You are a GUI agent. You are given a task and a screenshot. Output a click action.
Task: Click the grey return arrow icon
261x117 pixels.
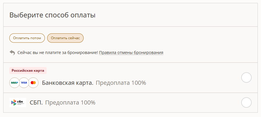tap(12, 53)
